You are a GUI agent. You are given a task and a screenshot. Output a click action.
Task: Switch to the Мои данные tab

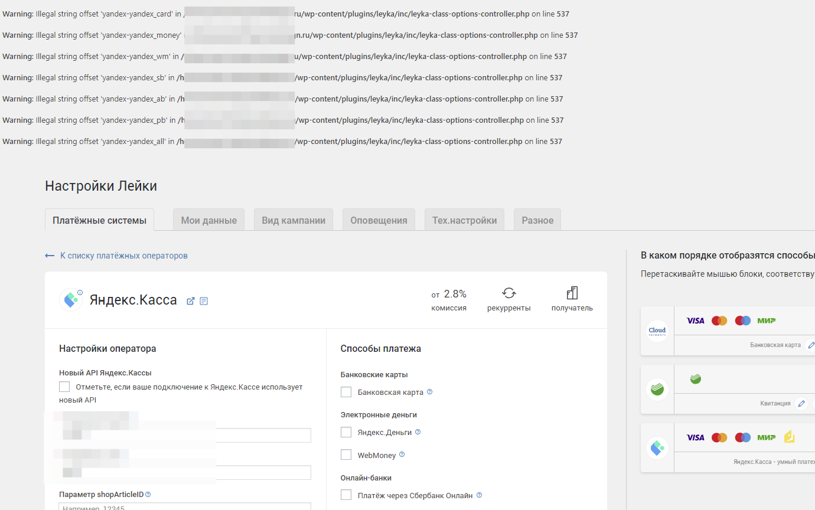click(209, 220)
